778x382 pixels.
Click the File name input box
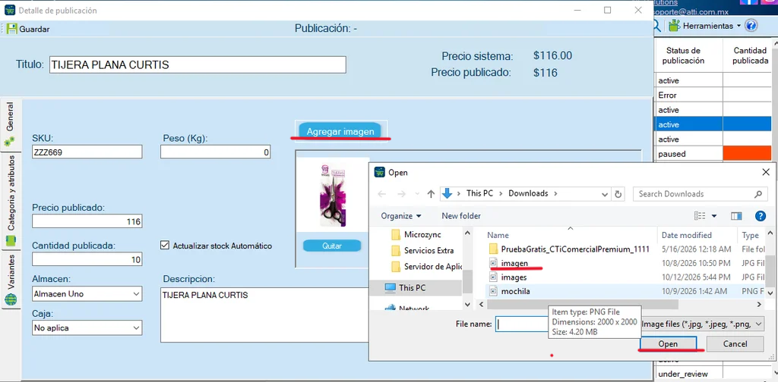[521, 324]
